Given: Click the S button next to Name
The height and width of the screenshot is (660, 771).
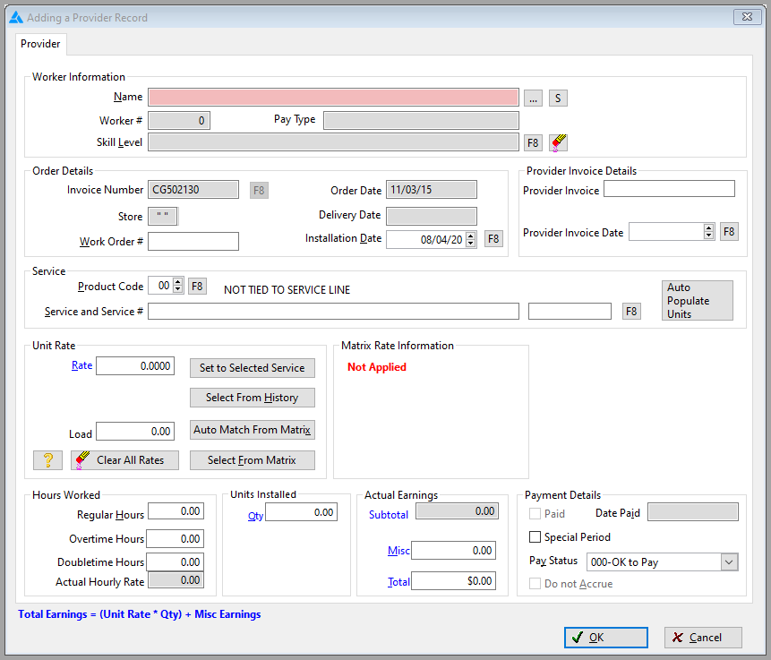Looking at the screenshot, I should tap(558, 98).
